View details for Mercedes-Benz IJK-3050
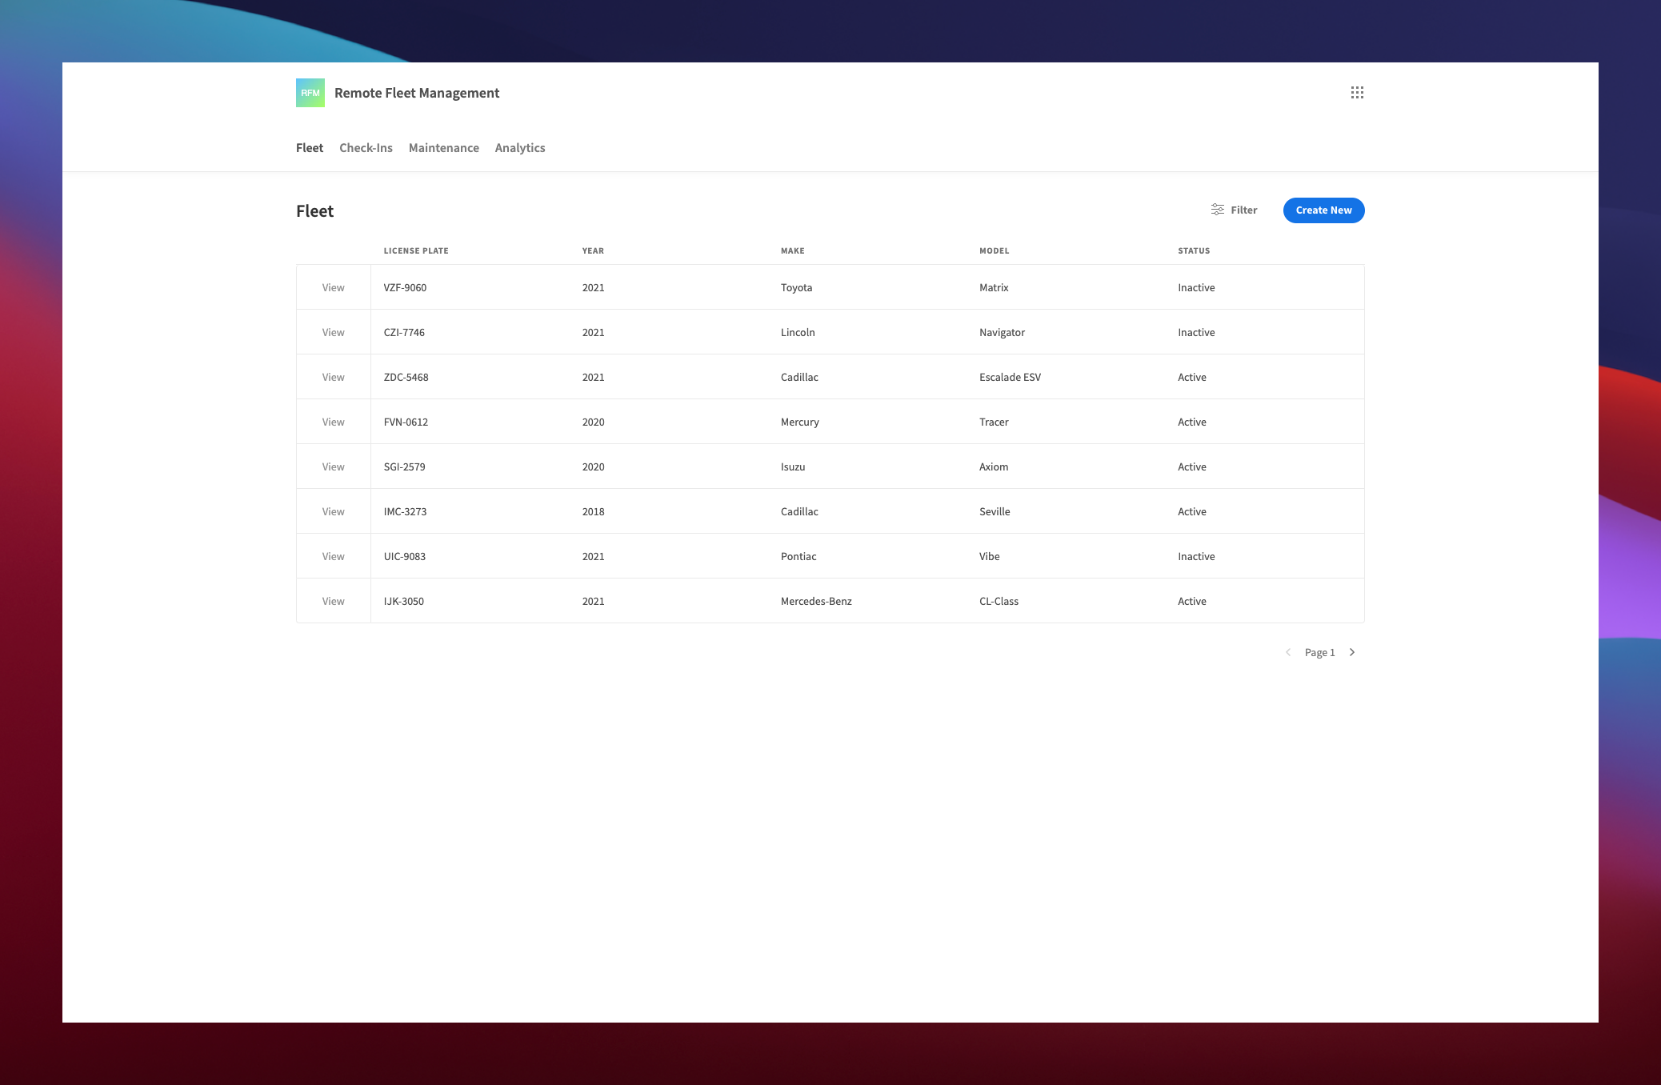 (333, 601)
